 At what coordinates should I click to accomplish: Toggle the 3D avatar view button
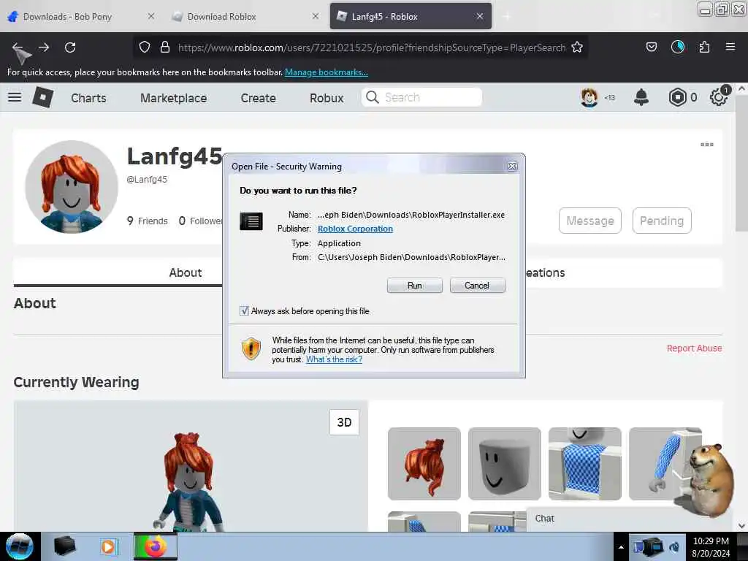coord(345,422)
